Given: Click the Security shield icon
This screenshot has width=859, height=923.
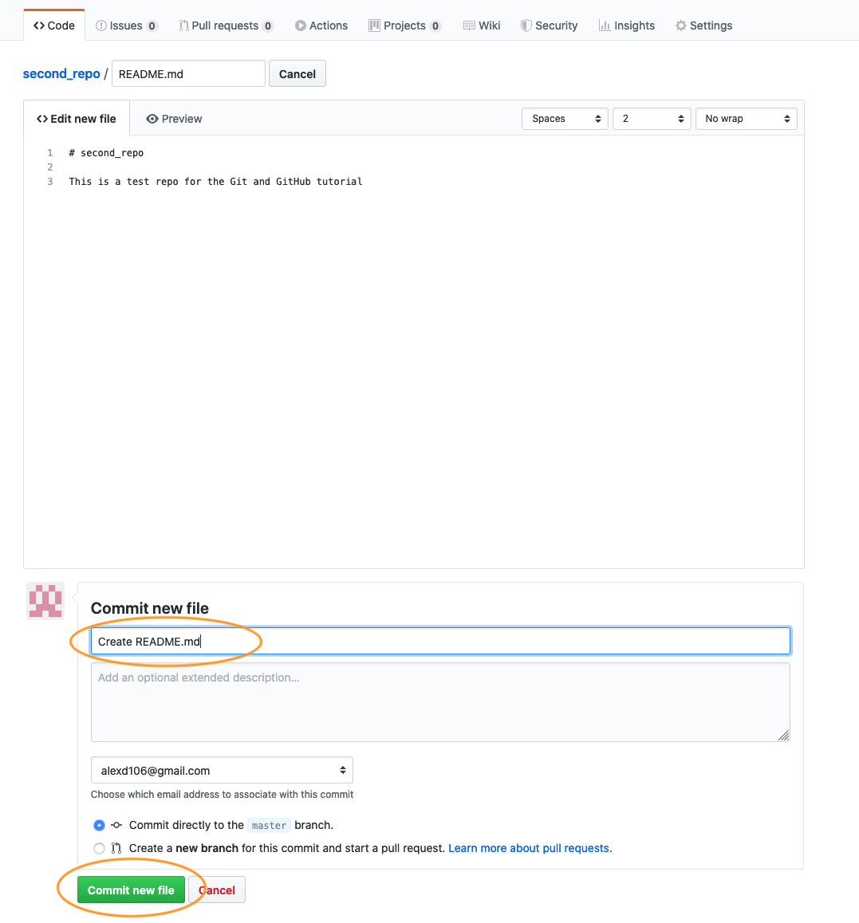Looking at the screenshot, I should [526, 26].
